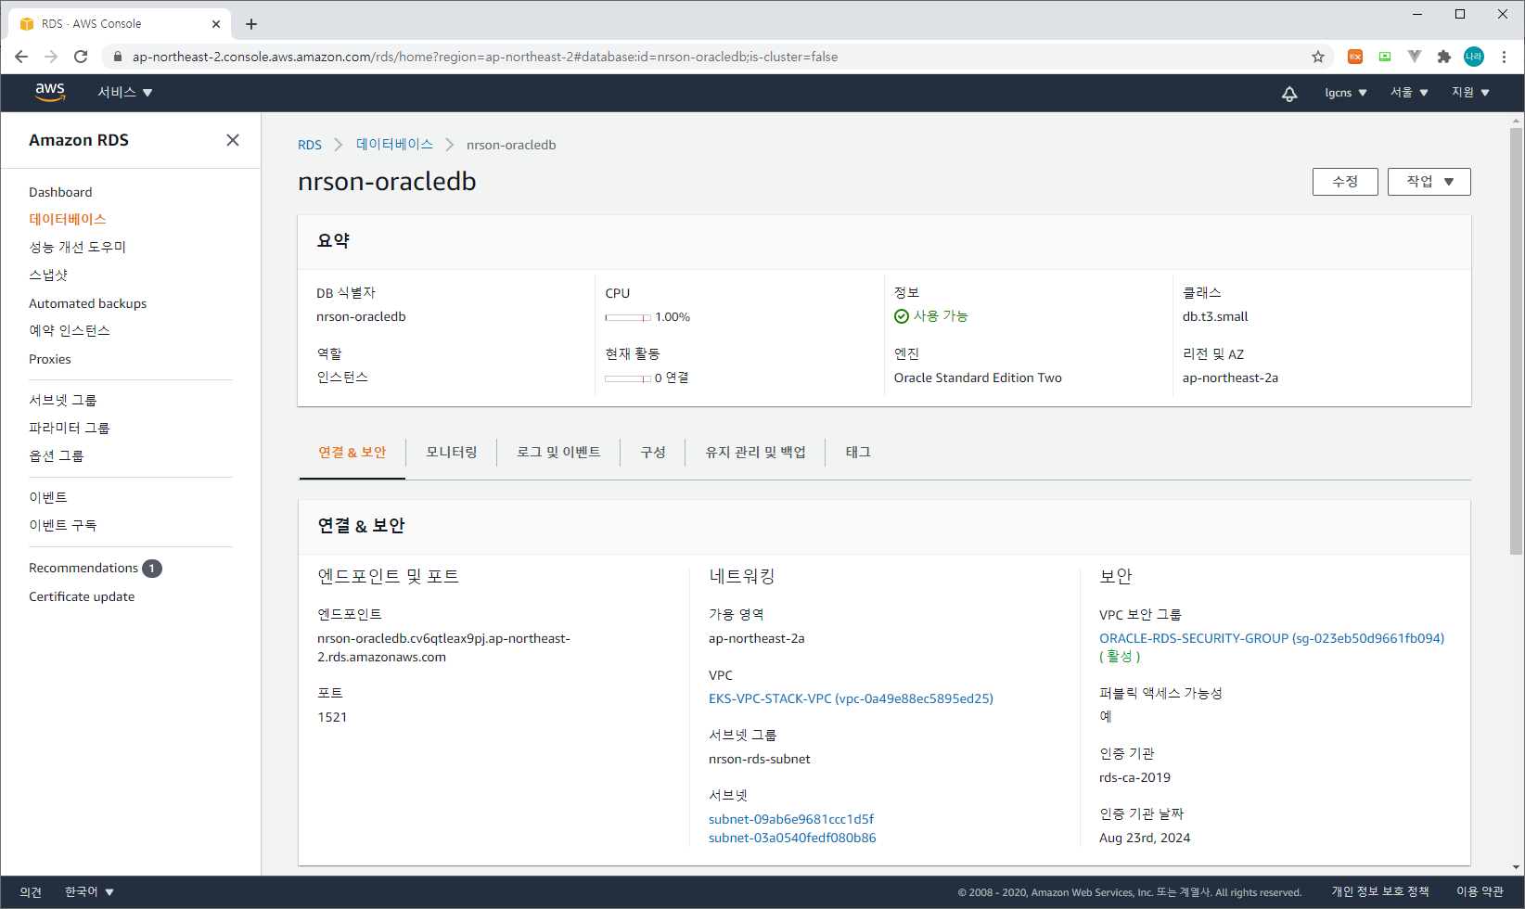The height and width of the screenshot is (909, 1525).
Task: Click the 현재 활동 connections bar
Action: point(628,378)
